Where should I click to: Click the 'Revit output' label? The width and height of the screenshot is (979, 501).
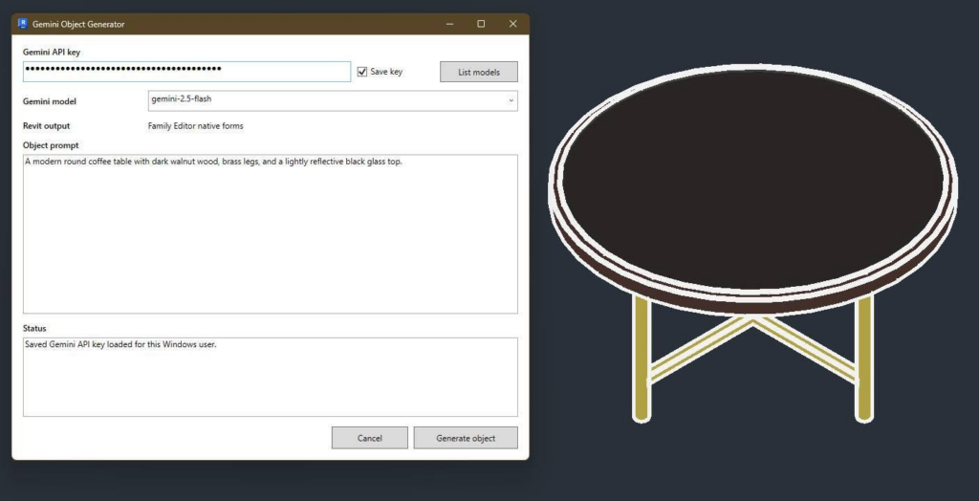[x=46, y=126]
